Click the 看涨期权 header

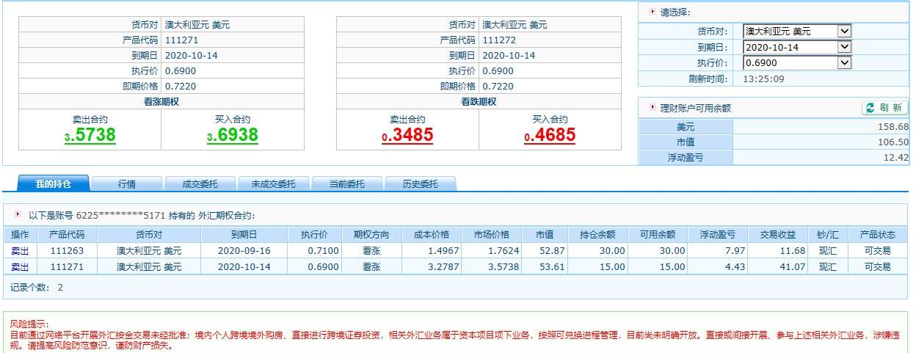(x=161, y=102)
